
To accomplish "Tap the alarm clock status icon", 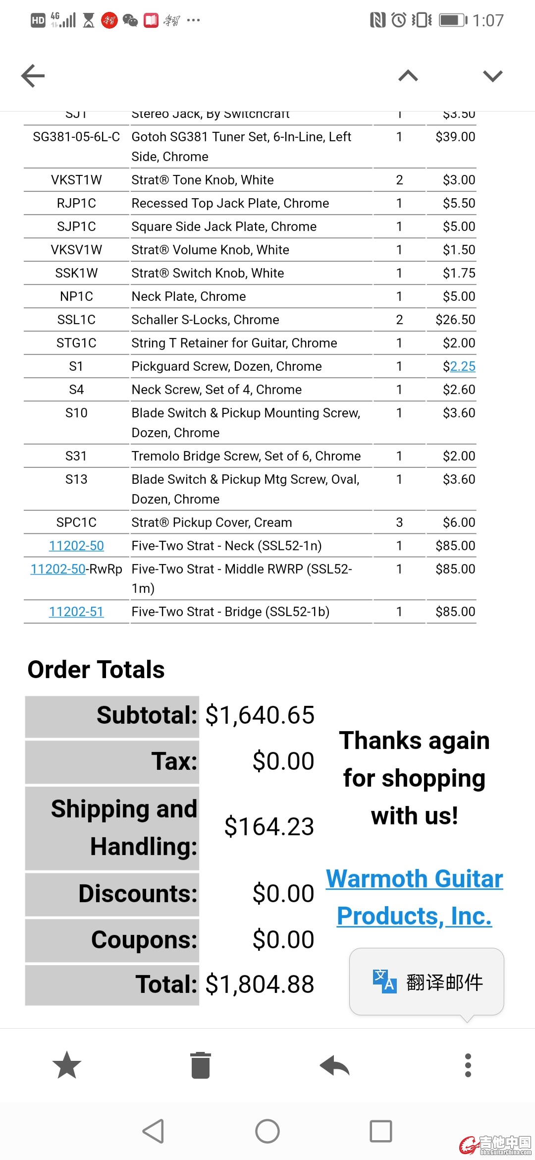I will (x=399, y=20).
